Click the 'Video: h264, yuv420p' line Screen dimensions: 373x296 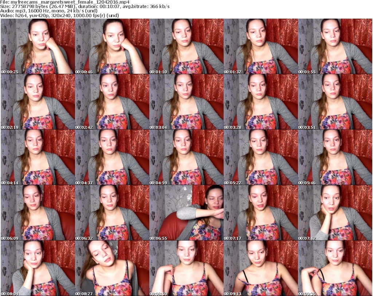click(x=59, y=15)
